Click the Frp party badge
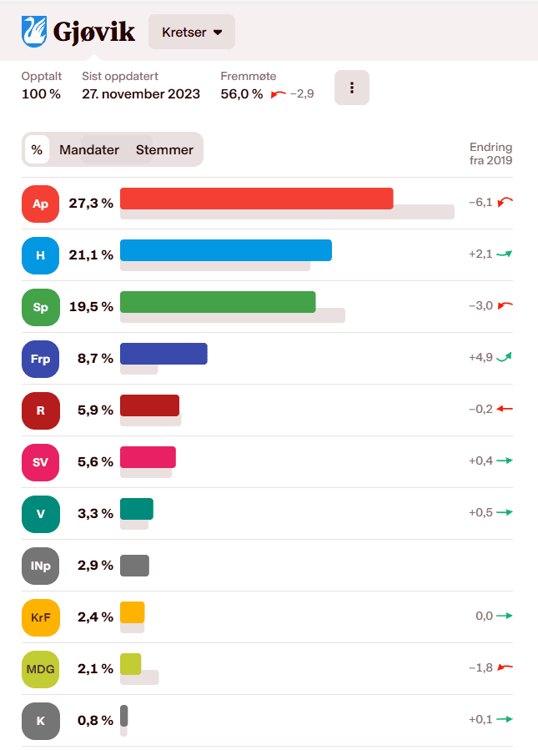This screenshot has height=750, width=538. click(40, 359)
